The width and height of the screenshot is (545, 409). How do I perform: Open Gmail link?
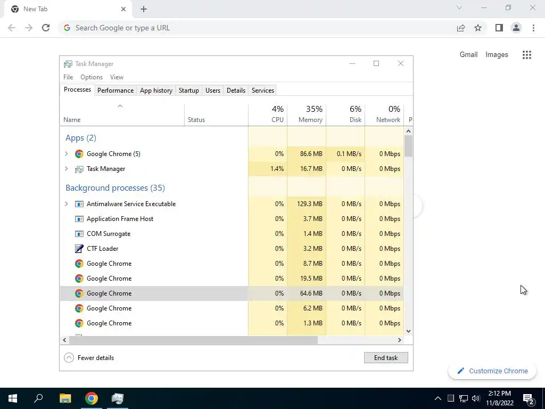468,55
